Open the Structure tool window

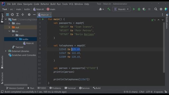click(x=2, y=78)
